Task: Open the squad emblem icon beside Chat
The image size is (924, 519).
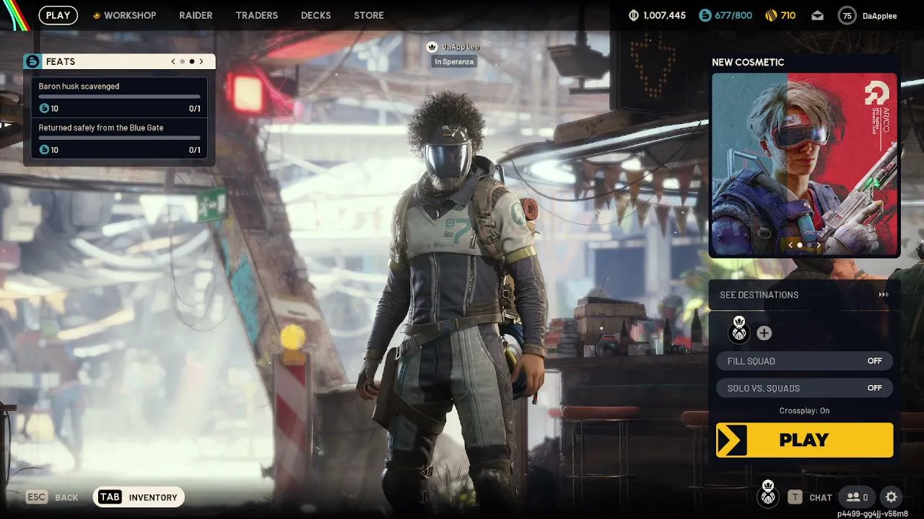Action: (768, 493)
